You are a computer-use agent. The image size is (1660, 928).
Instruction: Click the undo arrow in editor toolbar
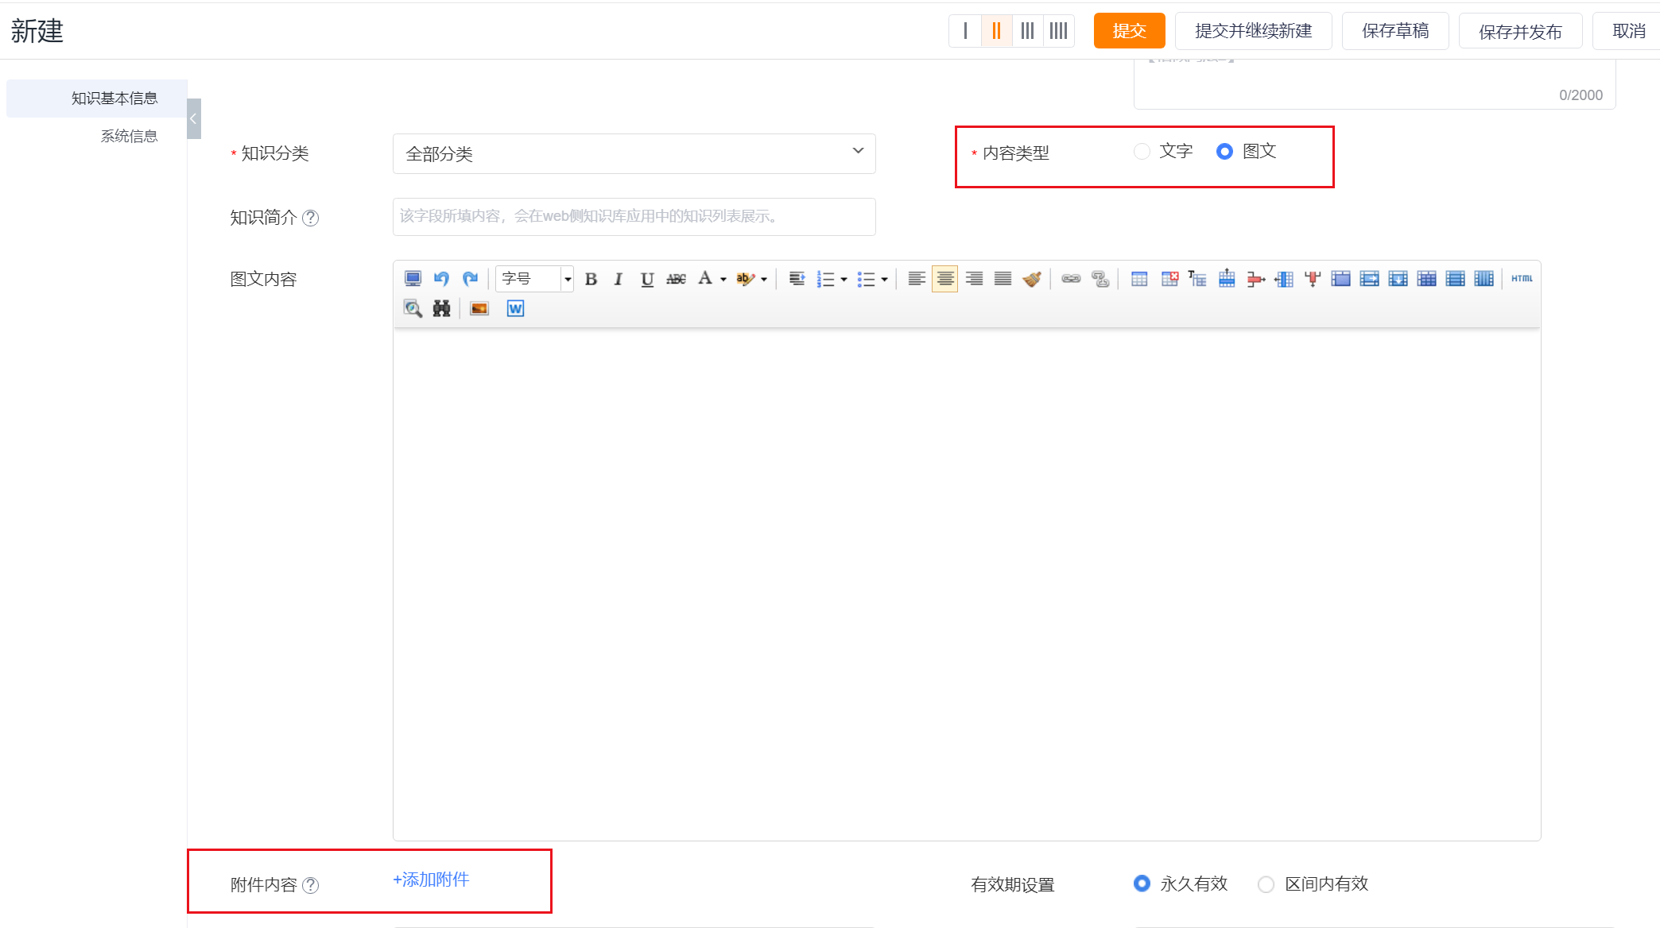(441, 279)
